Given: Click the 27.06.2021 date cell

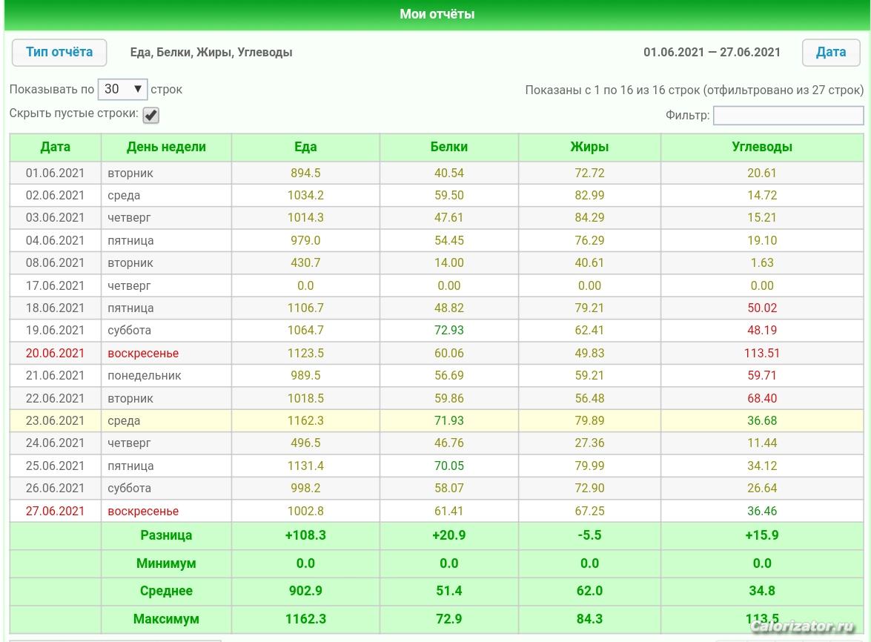Looking at the screenshot, I should [x=56, y=511].
